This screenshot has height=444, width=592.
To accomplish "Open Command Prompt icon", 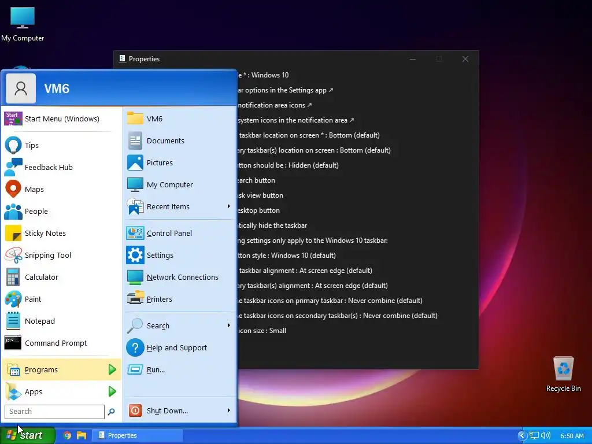I will click(x=13, y=343).
